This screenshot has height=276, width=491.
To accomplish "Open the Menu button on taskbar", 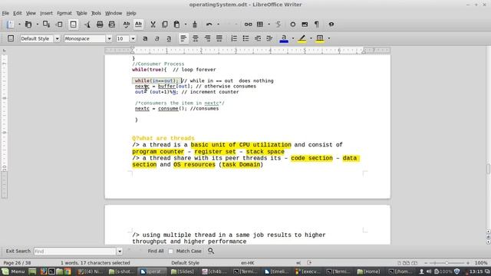I will (13, 271).
